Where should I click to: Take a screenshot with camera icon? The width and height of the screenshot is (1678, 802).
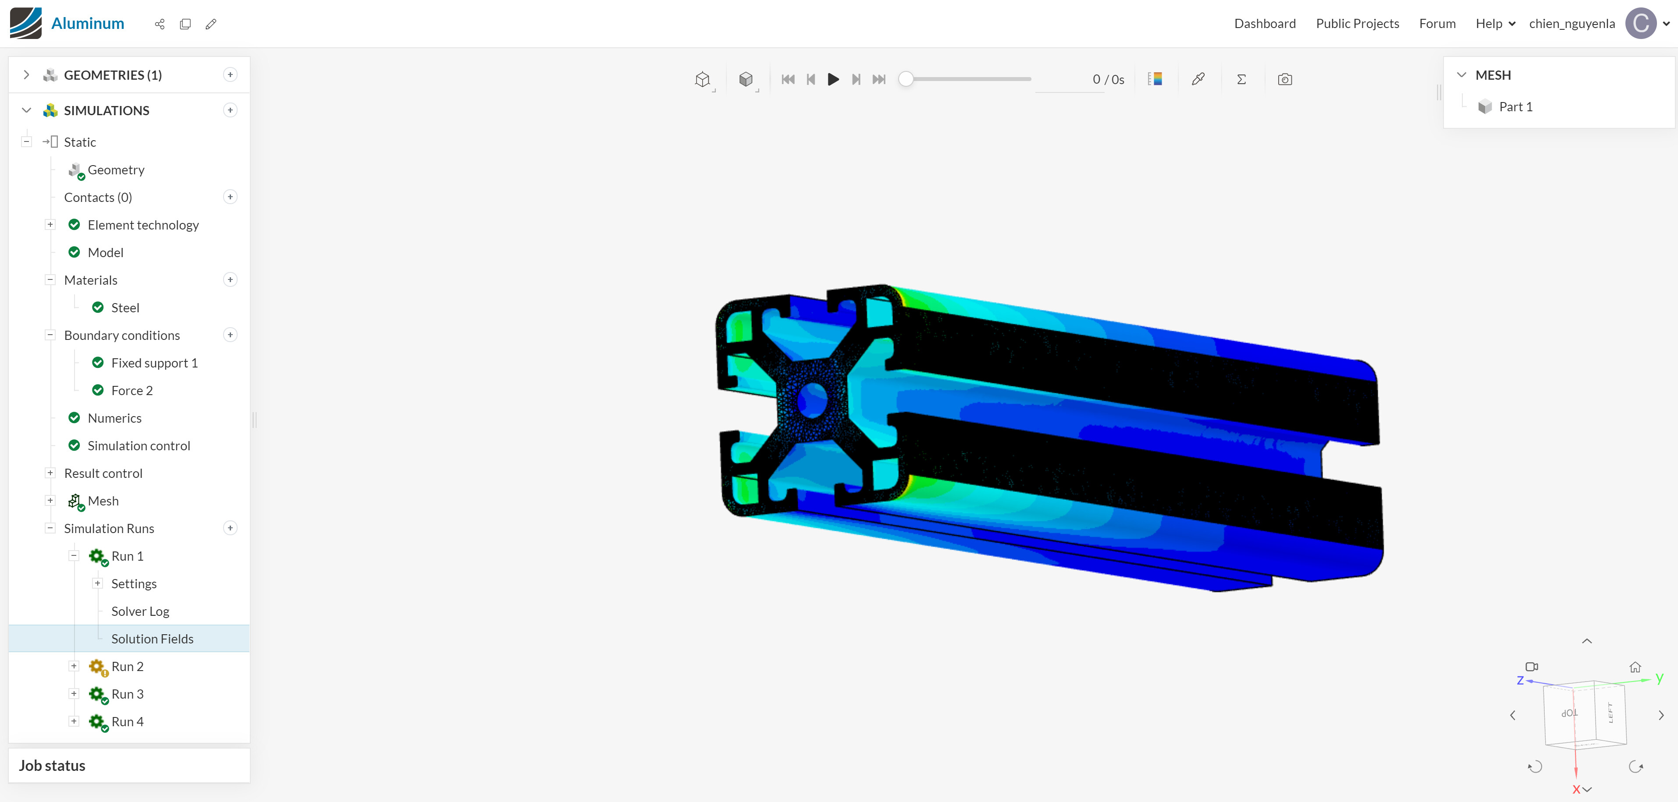pos(1284,79)
